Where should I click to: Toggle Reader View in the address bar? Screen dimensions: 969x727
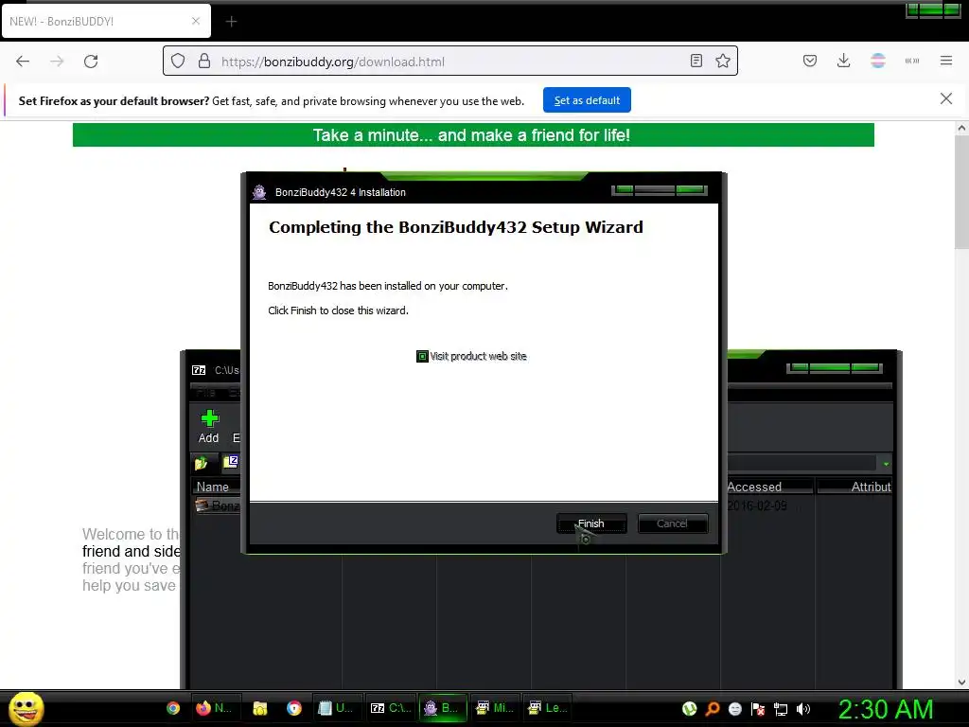click(696, 61)
